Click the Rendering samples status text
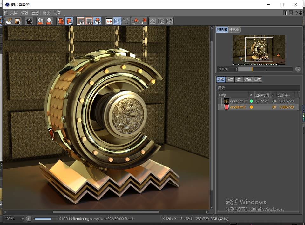This screenshot has width=305, height=225. click(x=96, y=219)
